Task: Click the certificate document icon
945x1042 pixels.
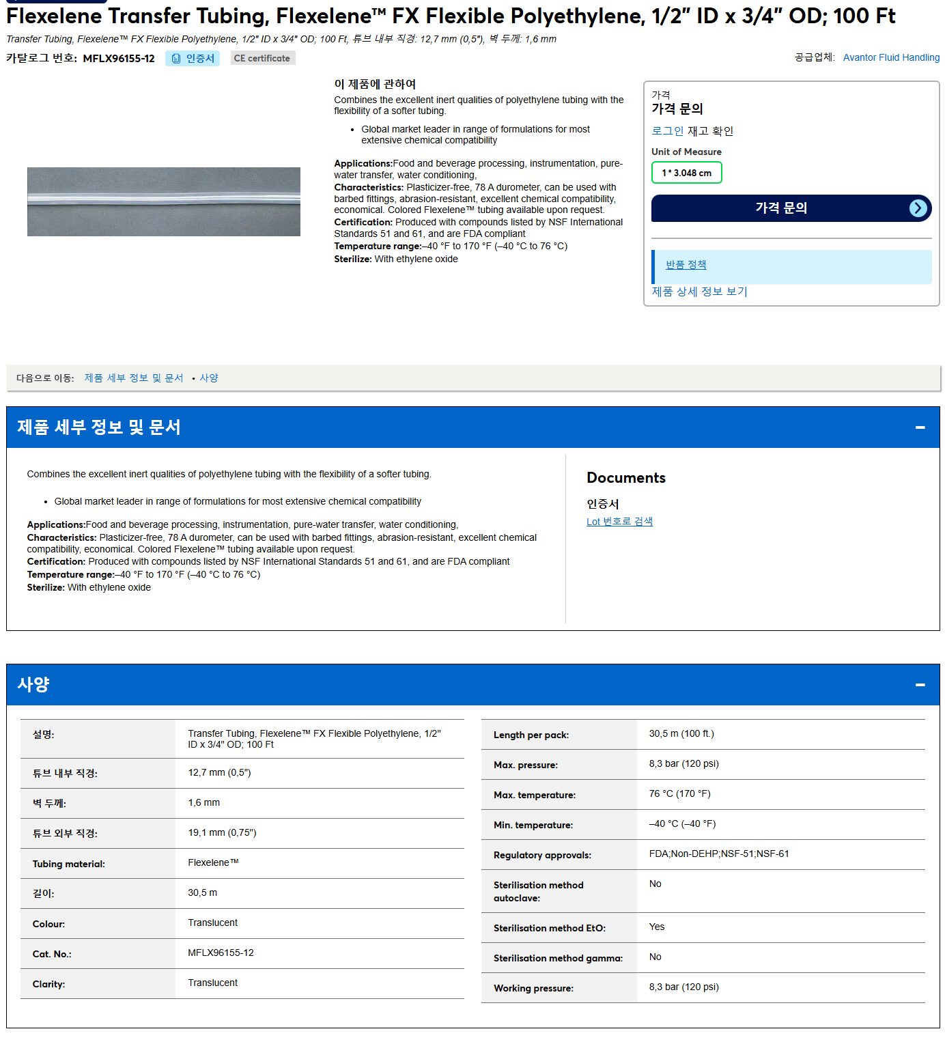Action: 176,59
